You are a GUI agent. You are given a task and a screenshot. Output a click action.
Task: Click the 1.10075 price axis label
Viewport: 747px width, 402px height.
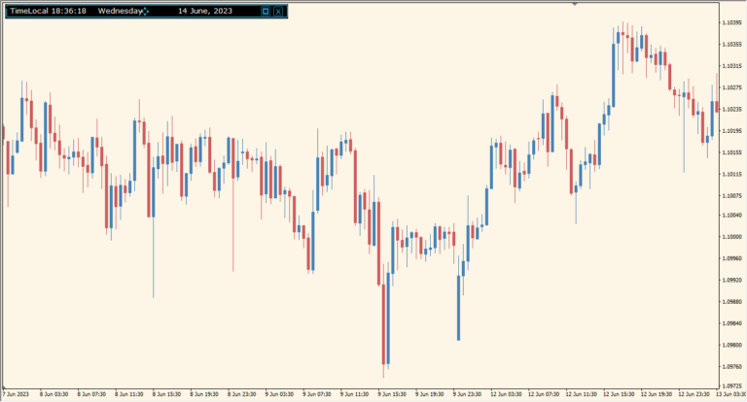731,196
